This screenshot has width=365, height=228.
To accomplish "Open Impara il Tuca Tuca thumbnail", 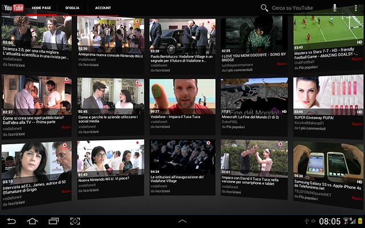I will [x=182, y=96].
